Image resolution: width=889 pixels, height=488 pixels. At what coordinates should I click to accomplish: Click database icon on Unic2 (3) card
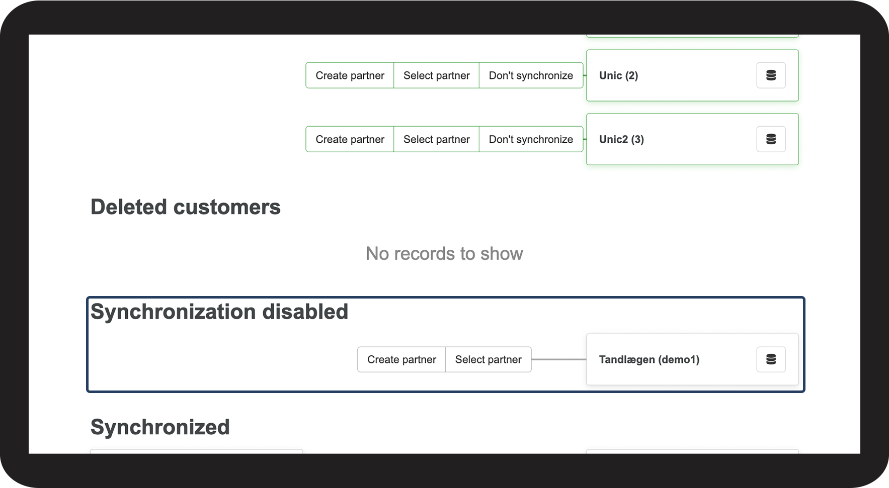pos(771,139)
